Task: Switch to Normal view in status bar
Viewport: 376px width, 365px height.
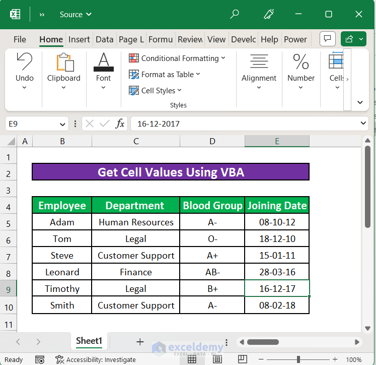Action: tap(192, 359)
